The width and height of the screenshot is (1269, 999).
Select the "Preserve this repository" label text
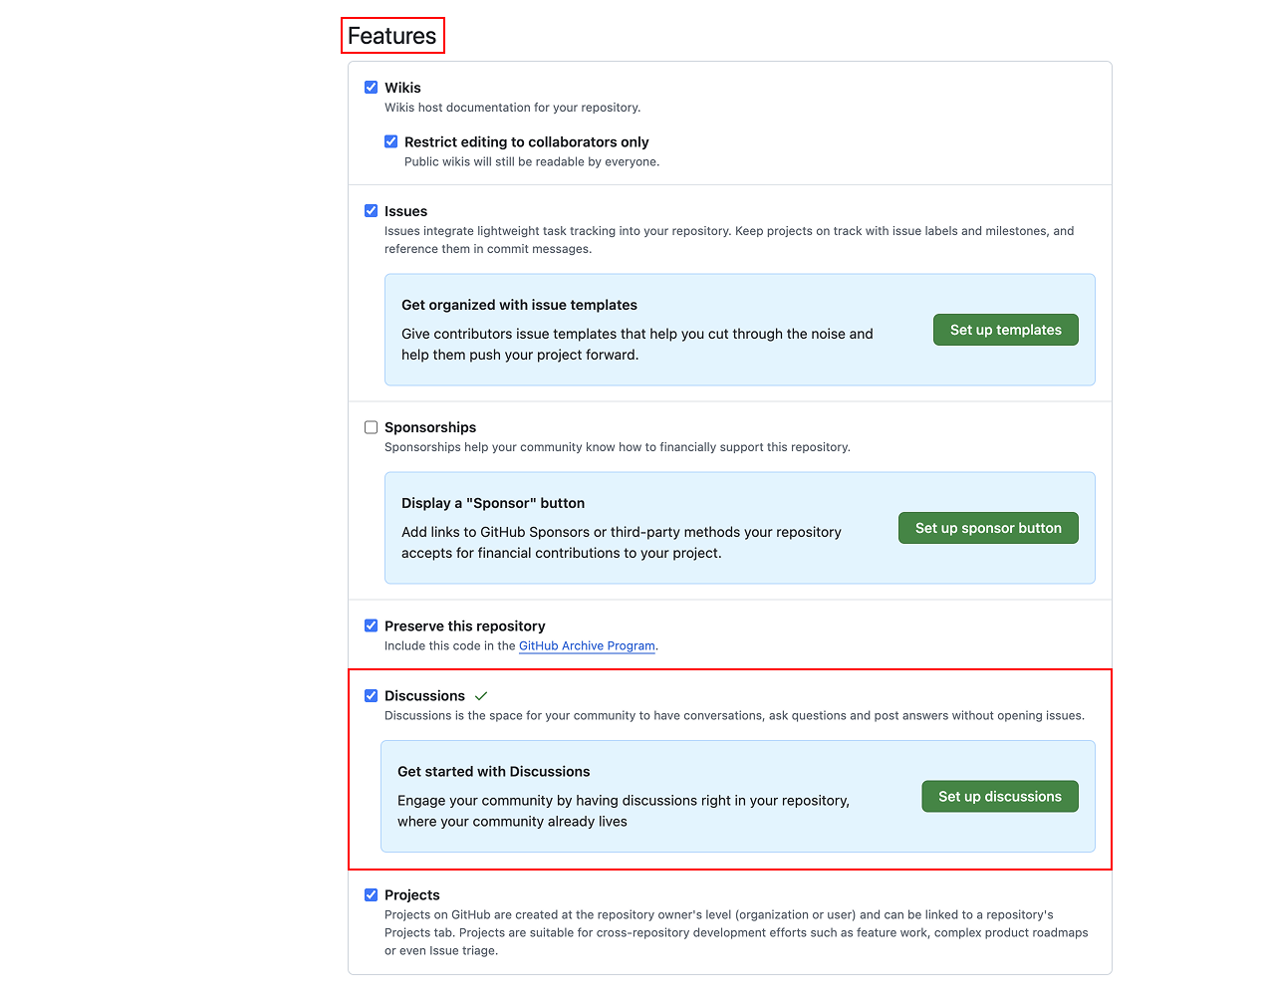[464, 625]
